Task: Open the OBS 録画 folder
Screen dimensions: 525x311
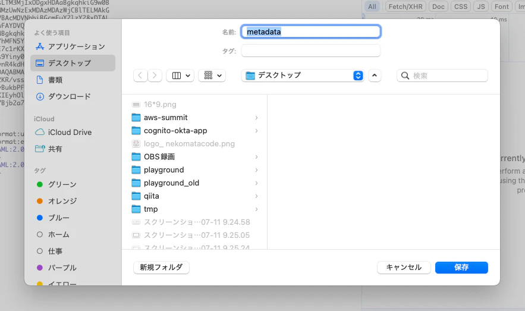Action: [195, 156]
